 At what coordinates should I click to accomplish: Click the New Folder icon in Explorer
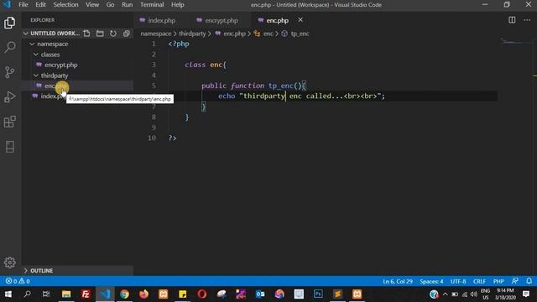[100, 34]
